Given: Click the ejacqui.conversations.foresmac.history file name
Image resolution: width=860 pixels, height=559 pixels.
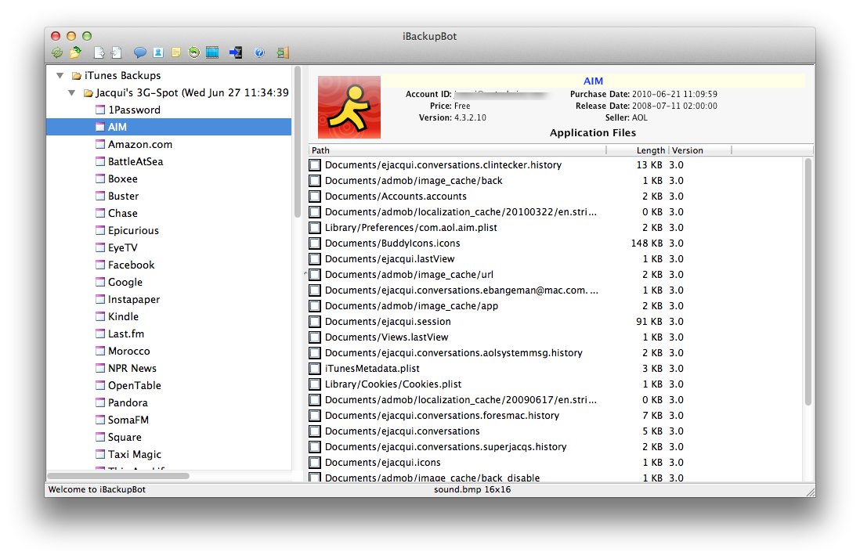Looking at the screenshot, I should (x=442, y=416).
